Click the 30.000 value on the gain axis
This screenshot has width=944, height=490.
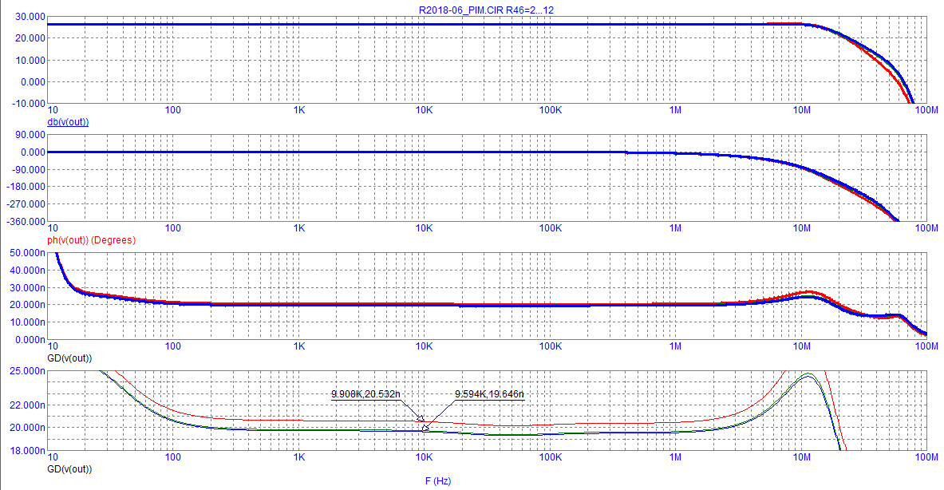[30, 17]
